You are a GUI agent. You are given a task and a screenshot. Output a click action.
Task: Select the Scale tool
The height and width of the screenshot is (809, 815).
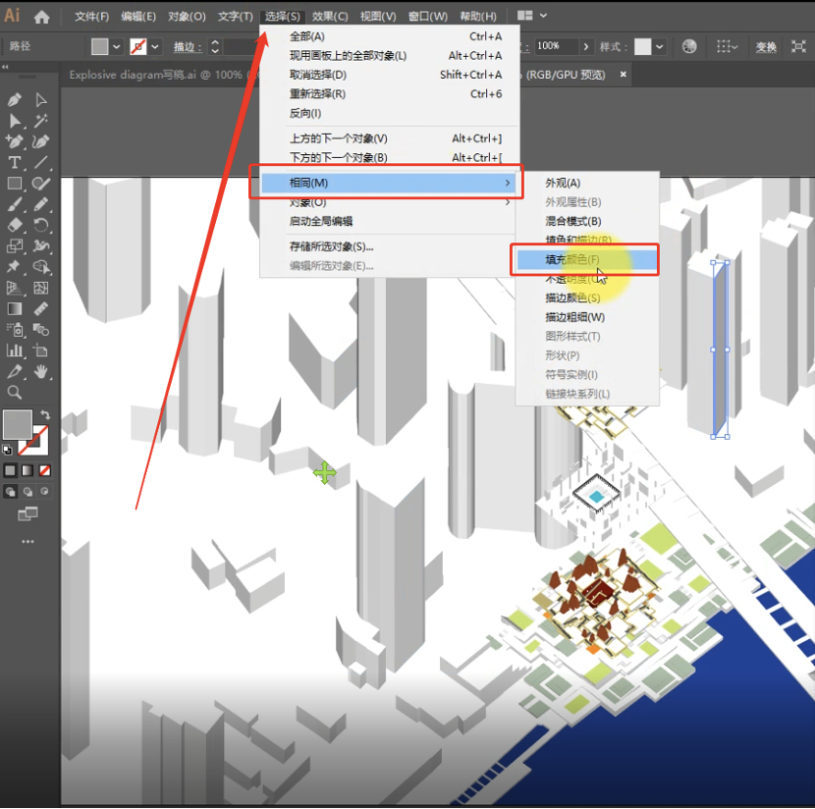[x=15, y=245]
